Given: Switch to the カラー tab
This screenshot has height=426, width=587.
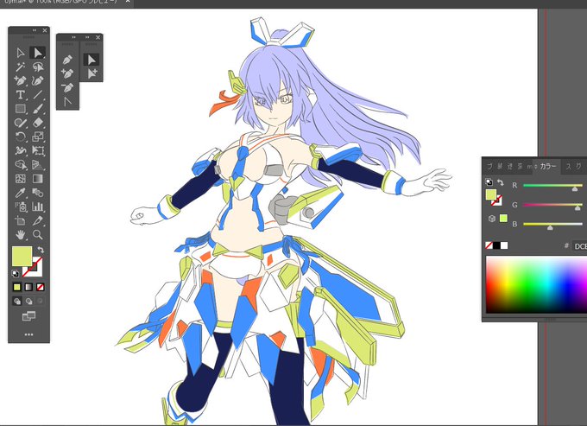Looking at the screenshot, I should pyautogui.click(x=547, y=167).
